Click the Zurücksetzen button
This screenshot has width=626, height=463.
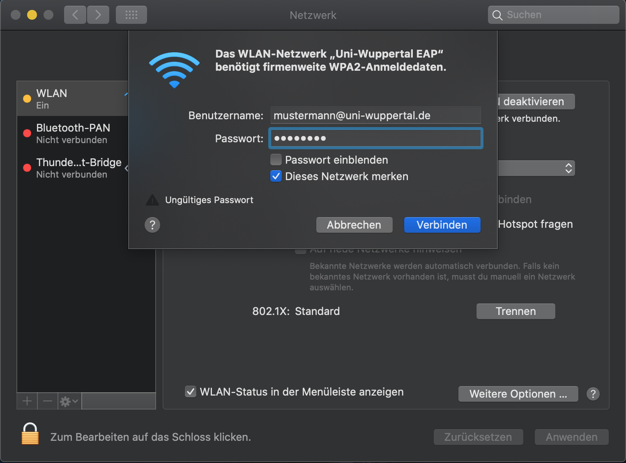(x=478, y=437)
